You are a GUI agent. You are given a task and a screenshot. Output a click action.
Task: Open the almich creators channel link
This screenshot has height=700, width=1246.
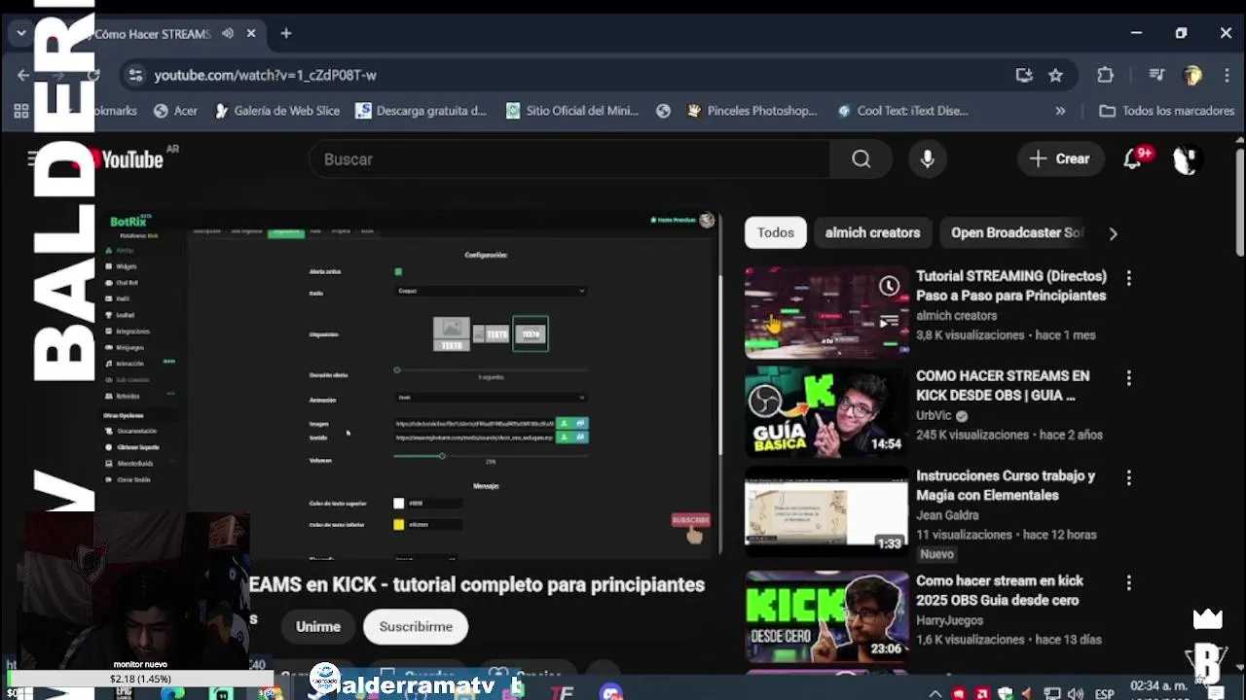(956, 315)
